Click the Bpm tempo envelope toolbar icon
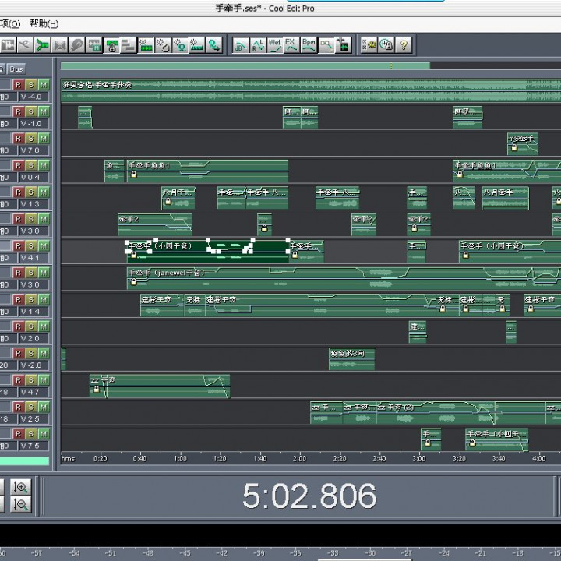Image resolution: width=561 pixels, height=561 pixels. click(309, 44)
